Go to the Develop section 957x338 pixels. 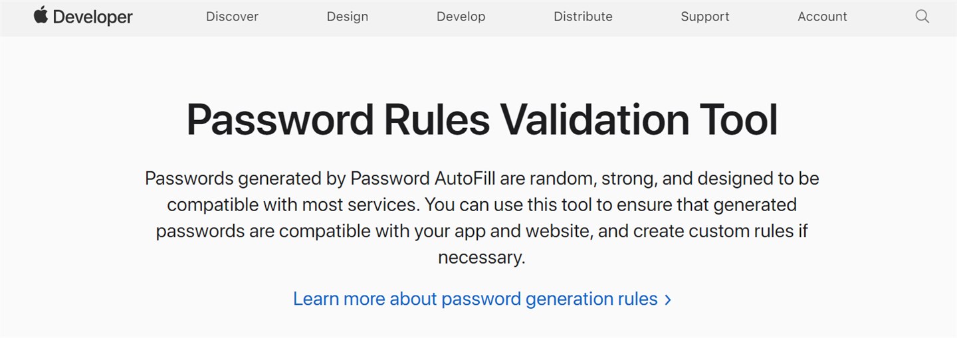point(461,17)
